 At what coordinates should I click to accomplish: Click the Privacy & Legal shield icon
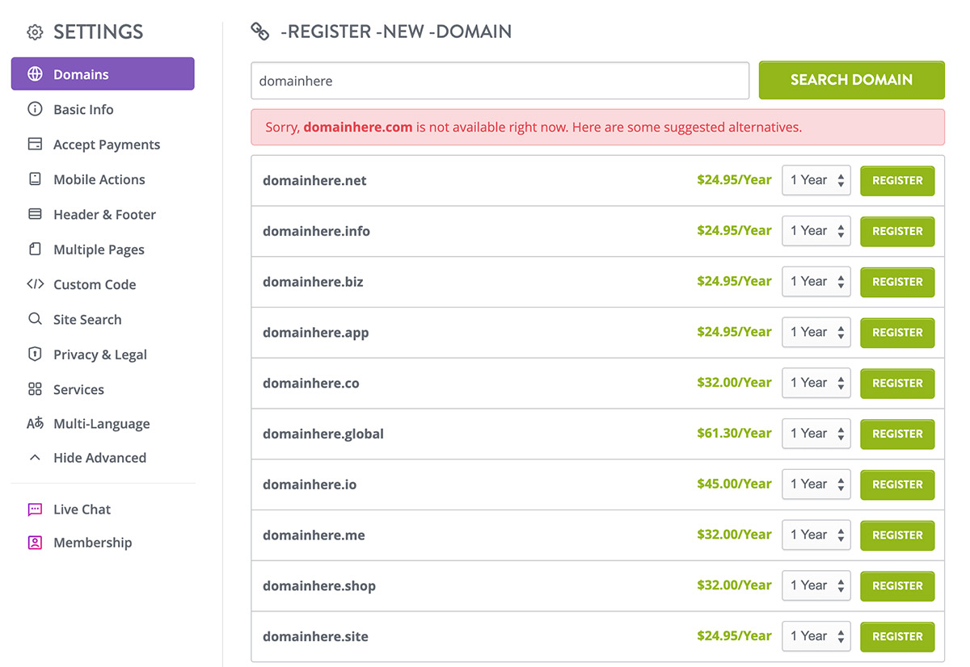pyautogui.click(x=35, y=354)
